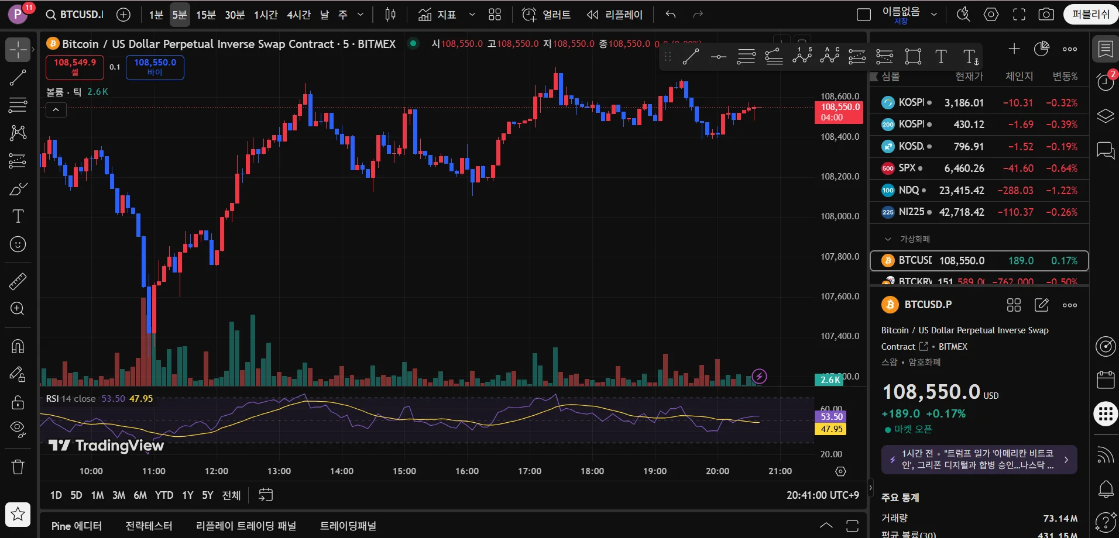The height and width of the screenshot is (538, 1119).
Task: Select the Text annotation tool
Action: point(18,216)
